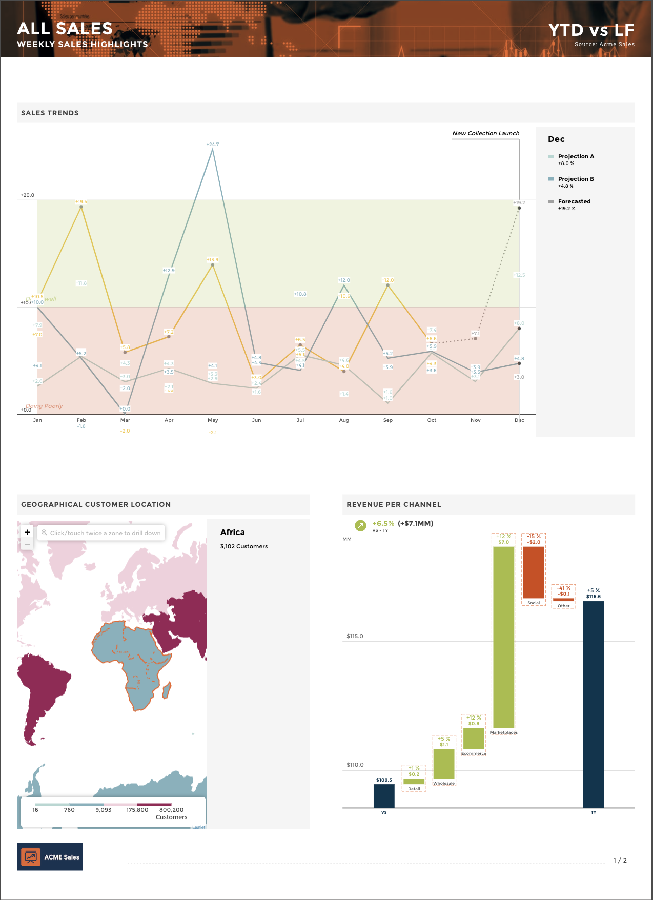Zoom in on the customer map
This screenshot has width=653, height=900.
coord(27,532)
